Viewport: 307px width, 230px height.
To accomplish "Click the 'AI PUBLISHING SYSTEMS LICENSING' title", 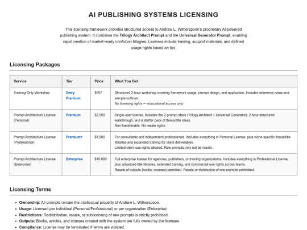I will (153, 15).
